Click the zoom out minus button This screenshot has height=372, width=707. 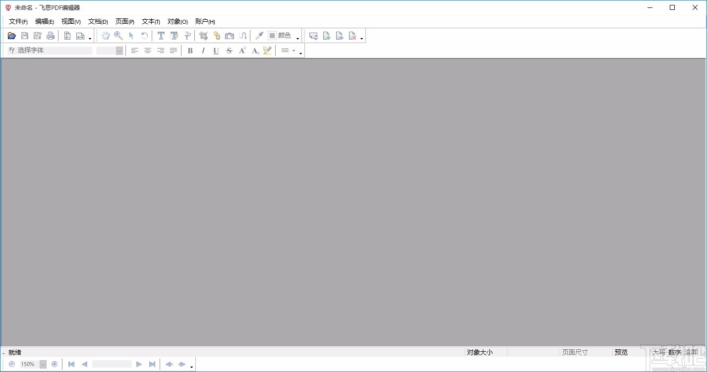click(x=12, y=364)
